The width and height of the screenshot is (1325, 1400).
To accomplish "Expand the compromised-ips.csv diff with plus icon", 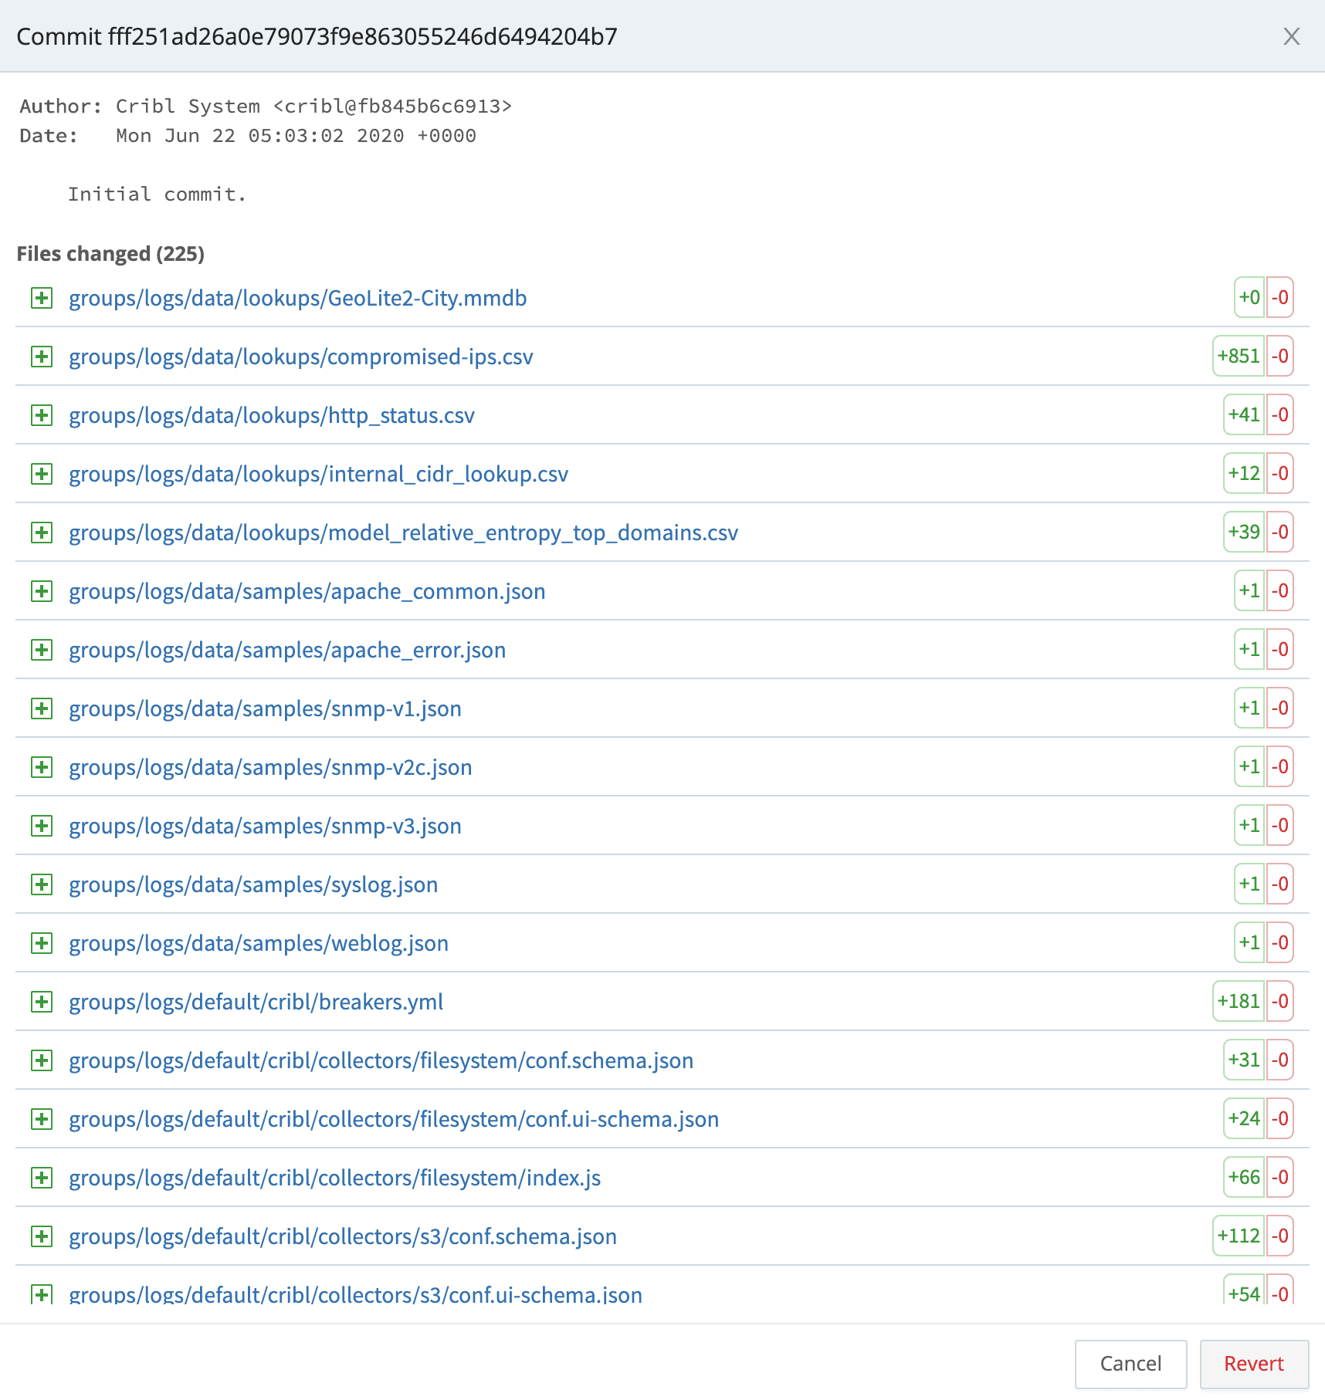I will [42, 357].
